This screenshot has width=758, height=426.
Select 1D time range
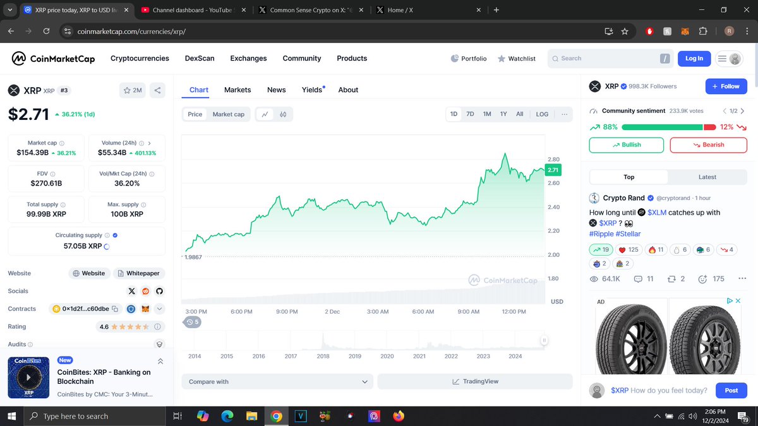[454, 114]
